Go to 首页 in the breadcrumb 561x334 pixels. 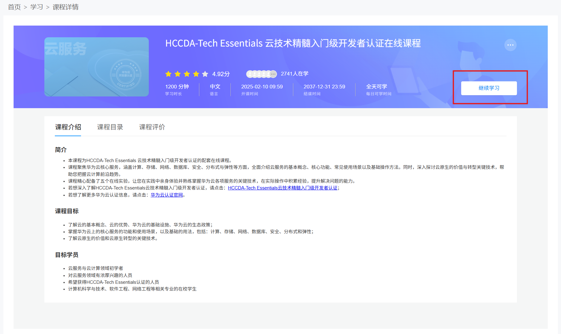(14, 7)
